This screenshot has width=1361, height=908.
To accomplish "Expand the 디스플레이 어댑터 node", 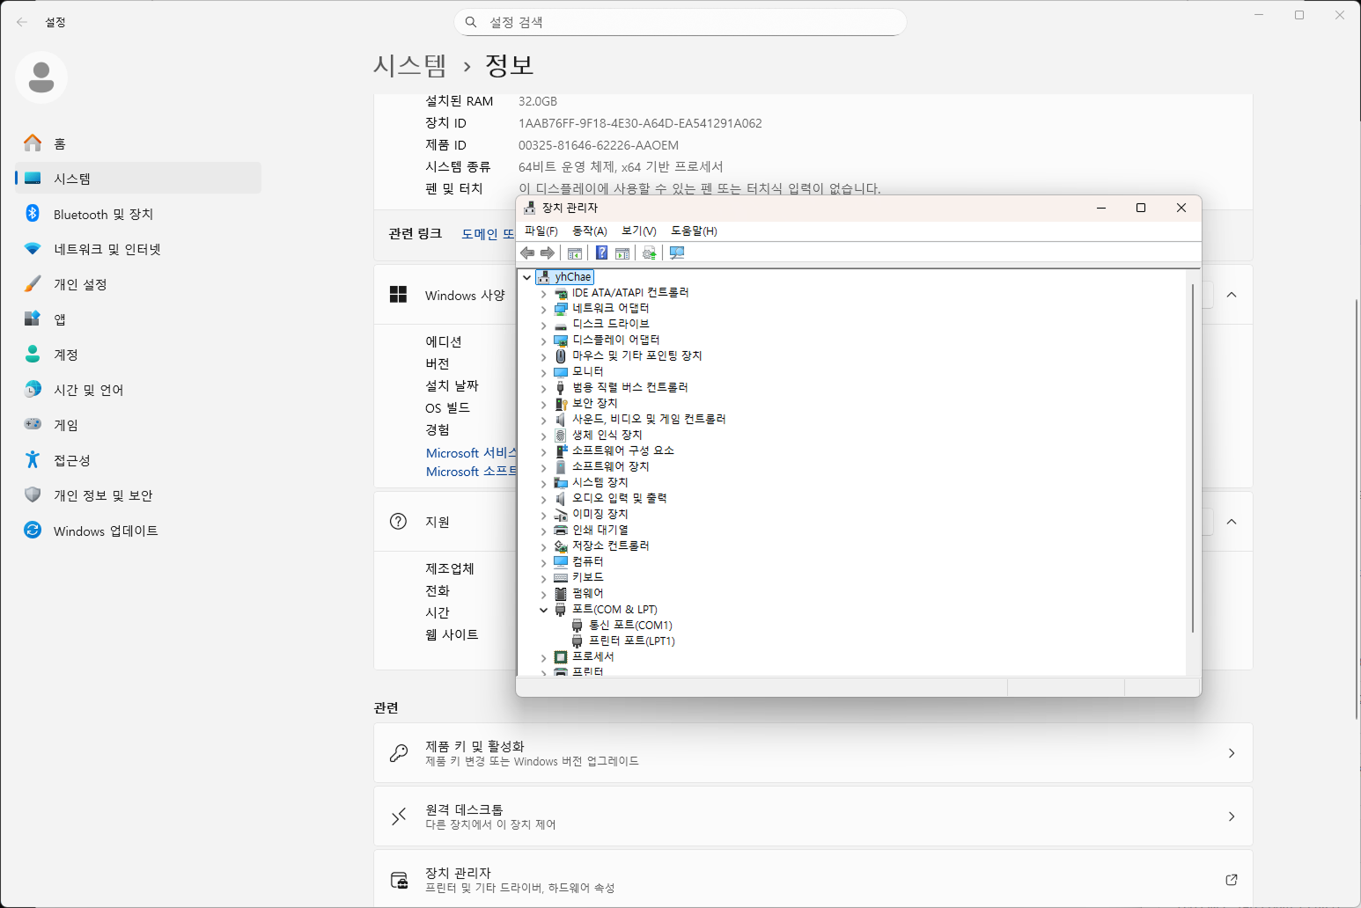I will point(543,340).
